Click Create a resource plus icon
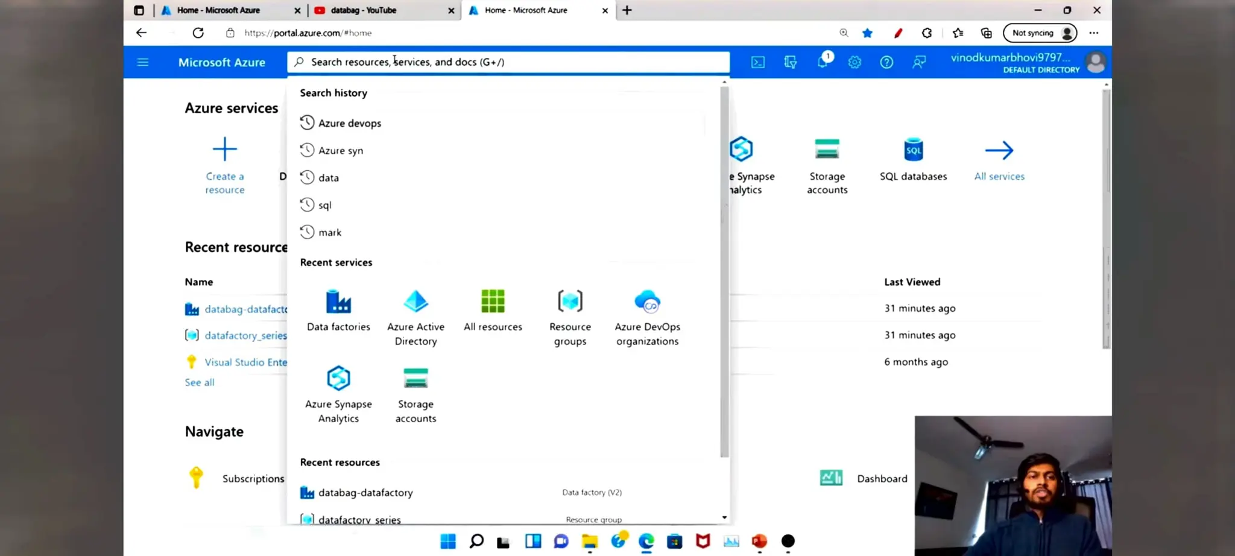Image resolution: width=1235 pixels, height=556 pixels. tap(225, 149)
